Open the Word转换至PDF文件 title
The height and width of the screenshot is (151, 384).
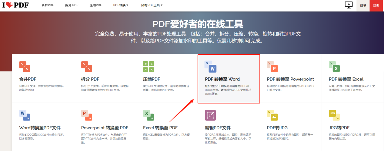point(40,128)
